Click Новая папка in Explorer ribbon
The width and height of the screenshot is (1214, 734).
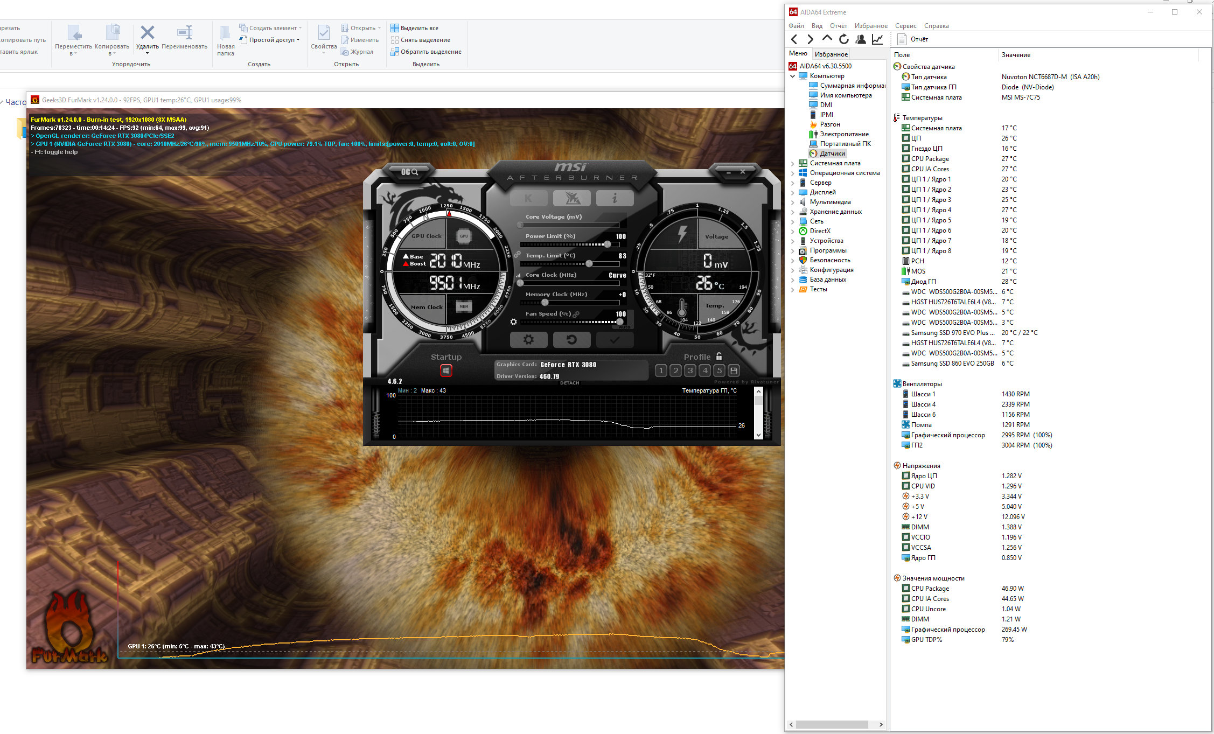[x=226, y=40]
